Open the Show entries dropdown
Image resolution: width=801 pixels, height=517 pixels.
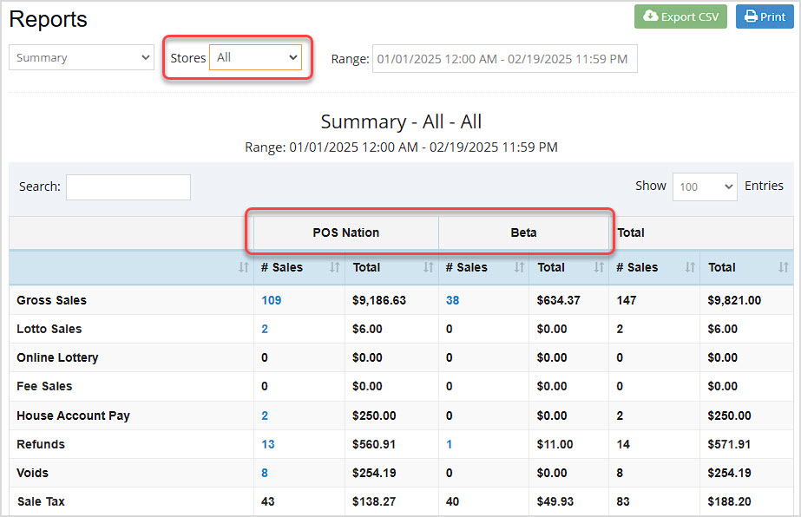704,187
